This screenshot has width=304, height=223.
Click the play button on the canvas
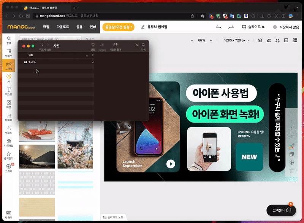pyautogui.click(x=171, y=164)
